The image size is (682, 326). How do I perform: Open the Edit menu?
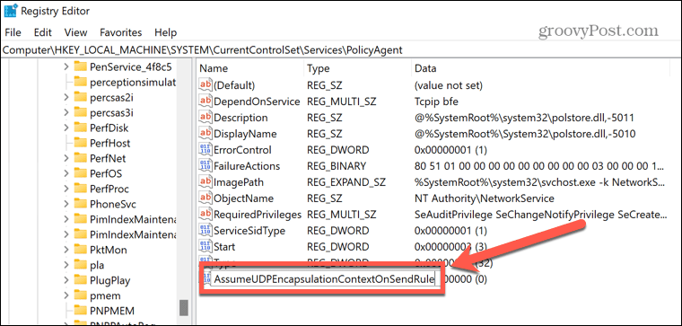pos(43,32)
